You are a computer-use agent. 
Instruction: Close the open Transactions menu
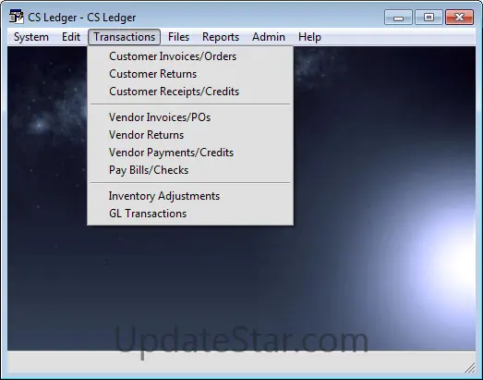[x=124, y=37]
